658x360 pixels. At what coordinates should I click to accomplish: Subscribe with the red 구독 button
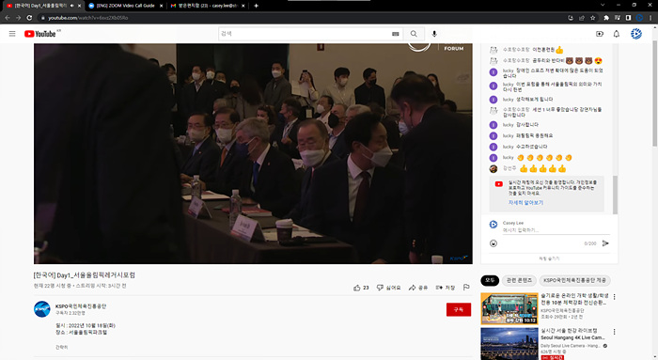click(459, 309)
